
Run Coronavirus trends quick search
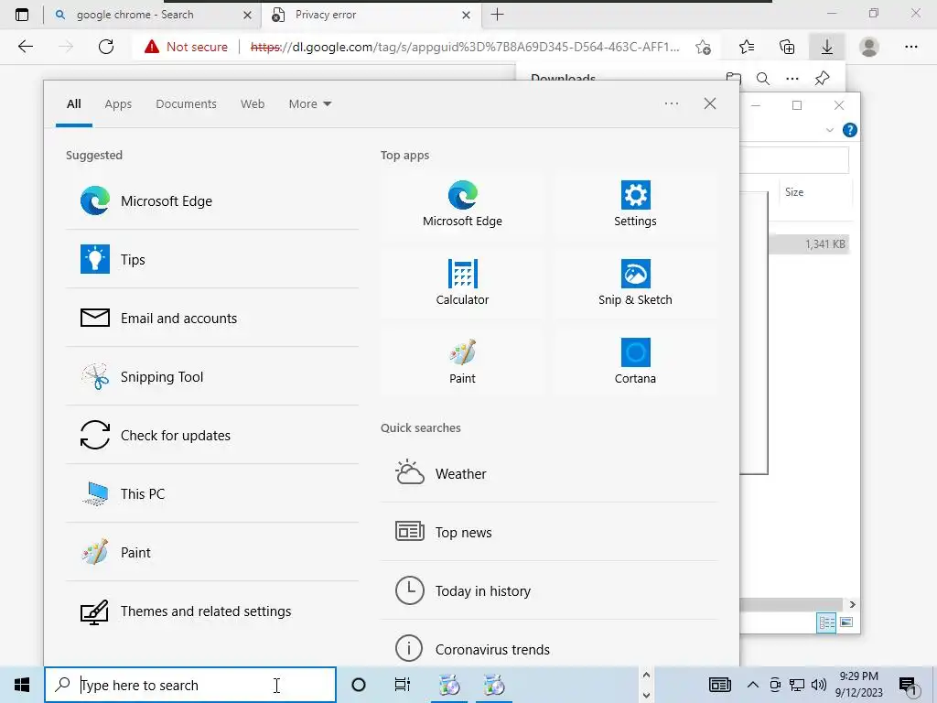coord(549,649)
